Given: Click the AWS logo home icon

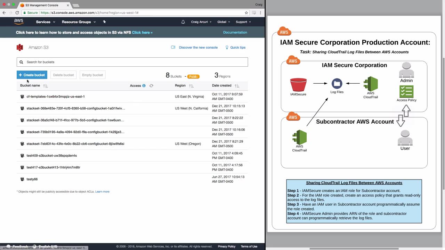Looking at the screenshot, I should pyautogui.click(x=19, y=22).
